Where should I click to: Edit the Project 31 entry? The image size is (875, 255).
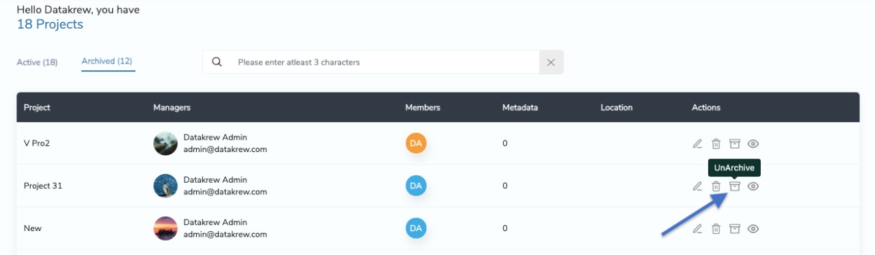(697, 186)
